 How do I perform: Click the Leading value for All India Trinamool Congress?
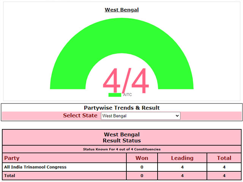click(x=182, y=167)
